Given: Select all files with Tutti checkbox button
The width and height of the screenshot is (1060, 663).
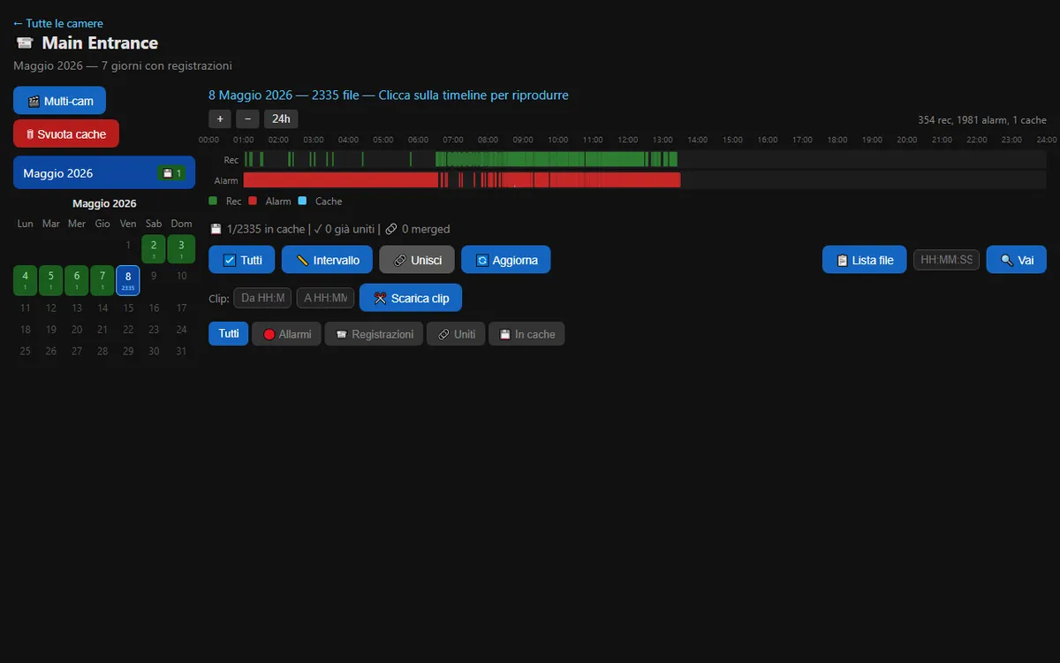Looking at the screenshot, I should 242,260.
